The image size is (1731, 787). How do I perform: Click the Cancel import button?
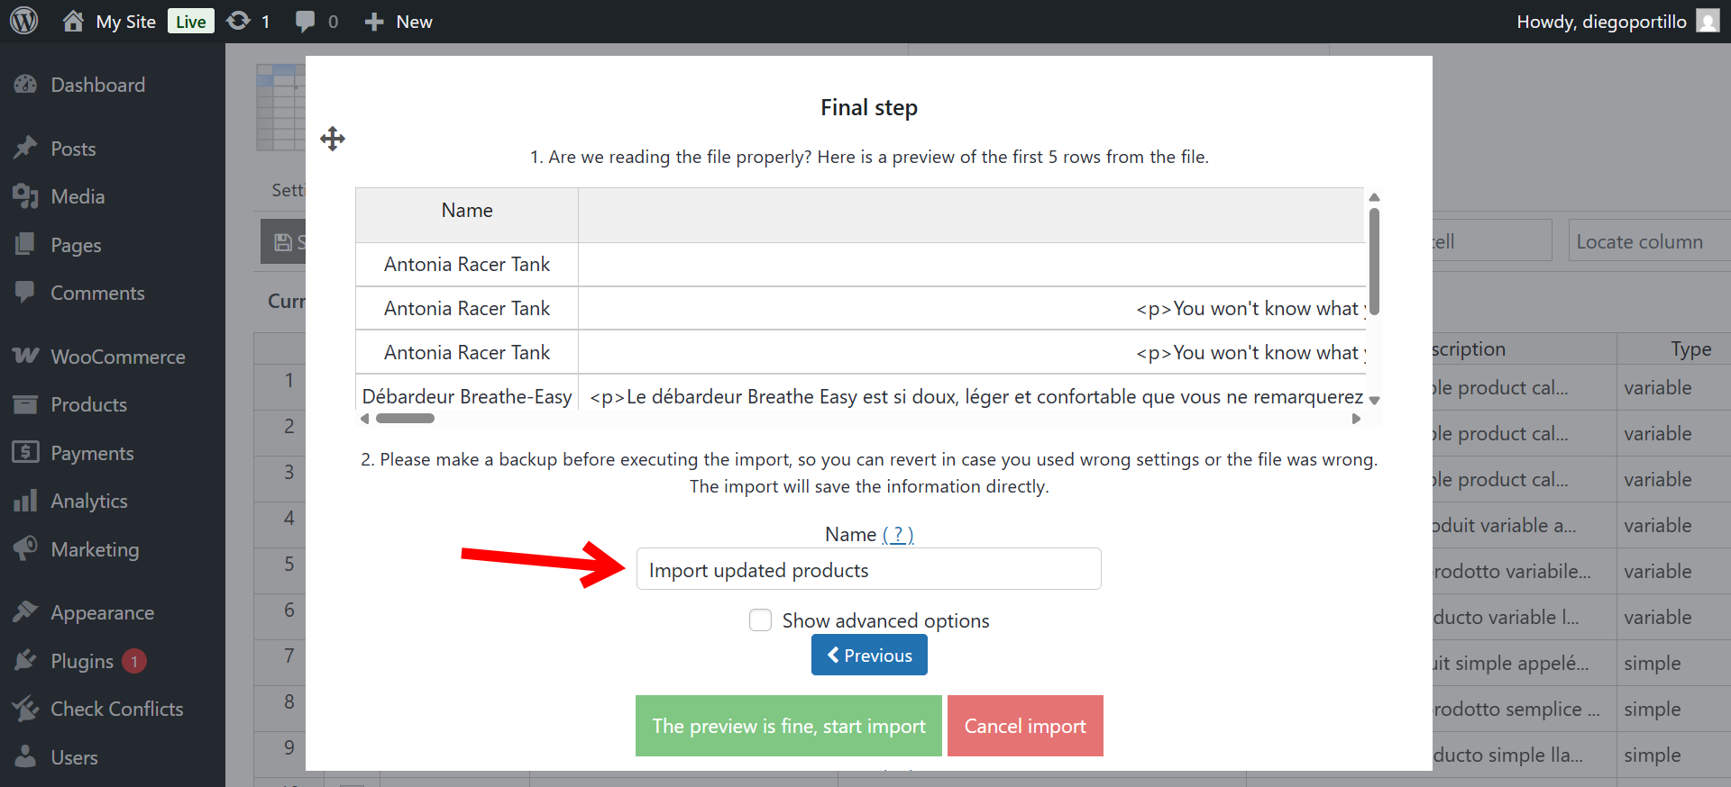coord(1025,726)
